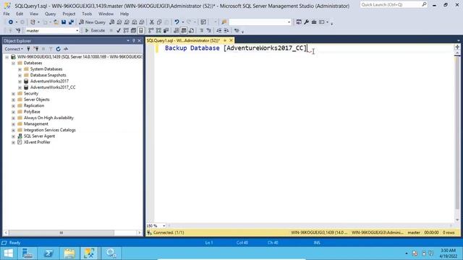Click Disconnect icon in Object Explorer
Viewport: 463px width, 260px height.
pyautogui.click(x=36, y=49)
